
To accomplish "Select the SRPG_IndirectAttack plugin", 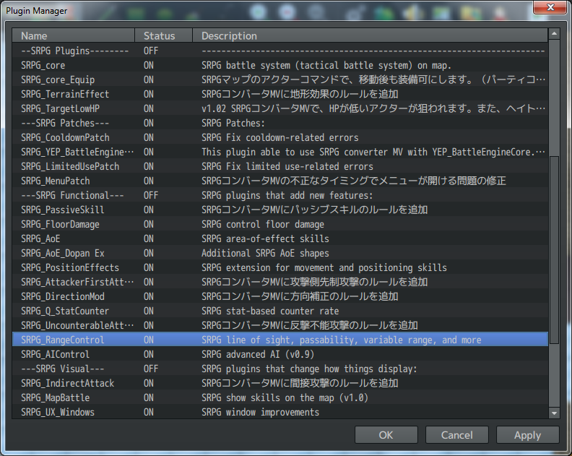I will [x=279, y=383].
